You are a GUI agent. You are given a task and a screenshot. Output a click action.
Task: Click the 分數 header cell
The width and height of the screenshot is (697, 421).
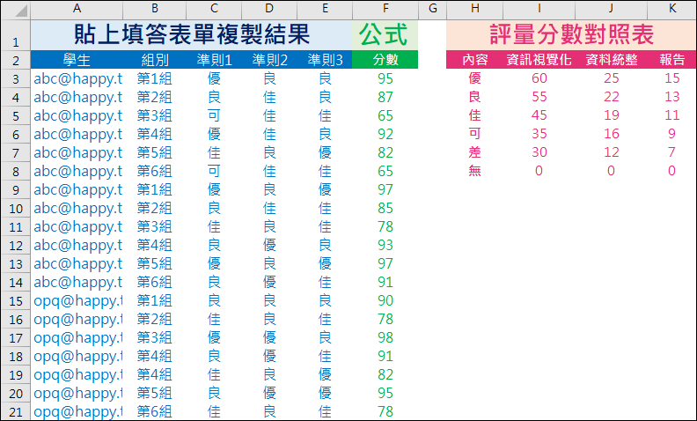pyautogui.click(x=385, y=60)
